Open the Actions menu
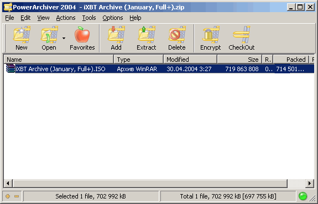 point(66,18)
